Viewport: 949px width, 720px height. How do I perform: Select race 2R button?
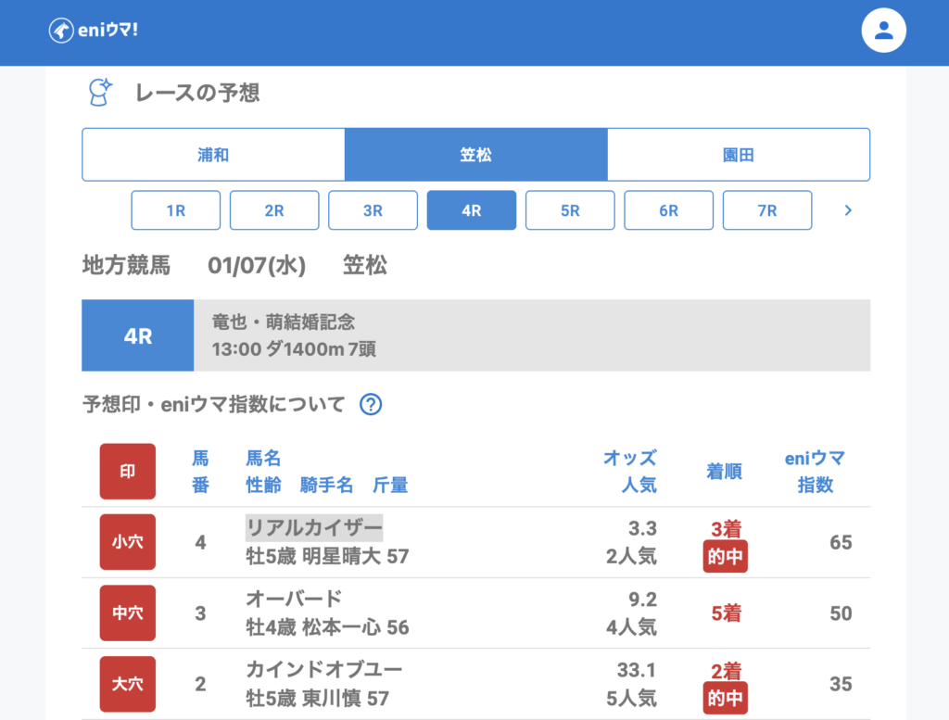coord(274,210)
